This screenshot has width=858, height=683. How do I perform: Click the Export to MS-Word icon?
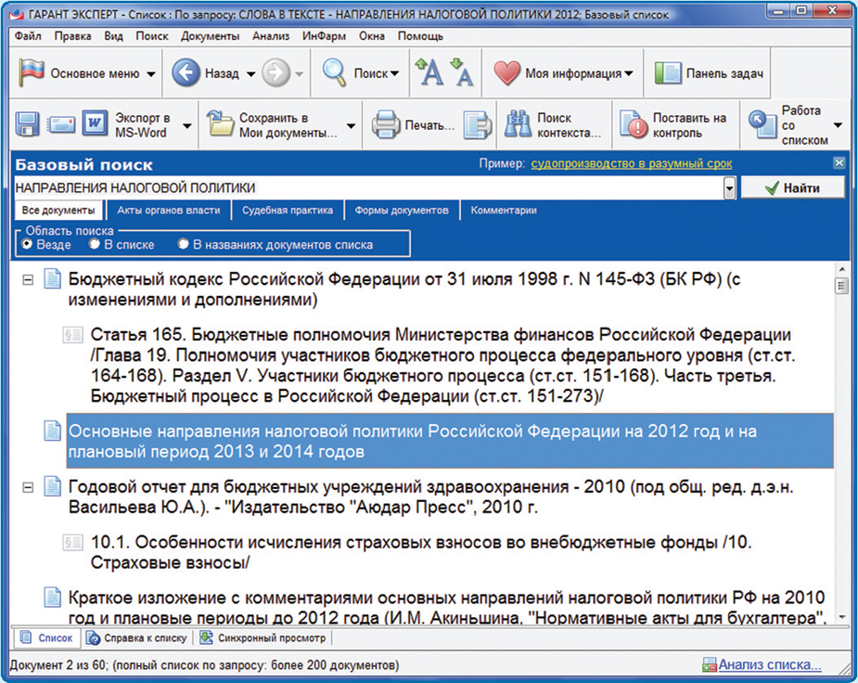click(x=95, y=124)
